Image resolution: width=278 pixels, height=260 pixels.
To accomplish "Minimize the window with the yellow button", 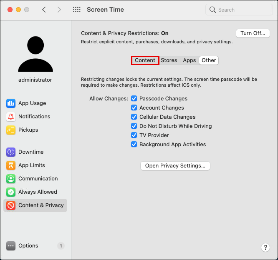I will pos(18,10).
